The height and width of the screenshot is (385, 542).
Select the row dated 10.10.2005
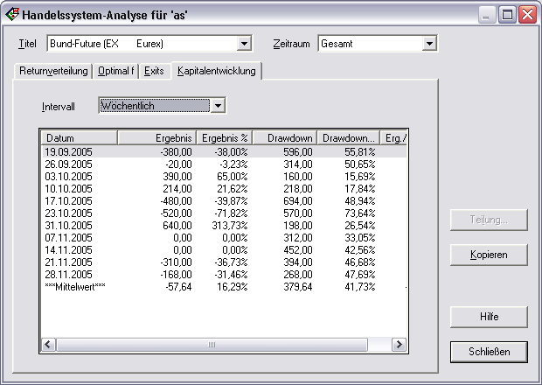[224, 188]
